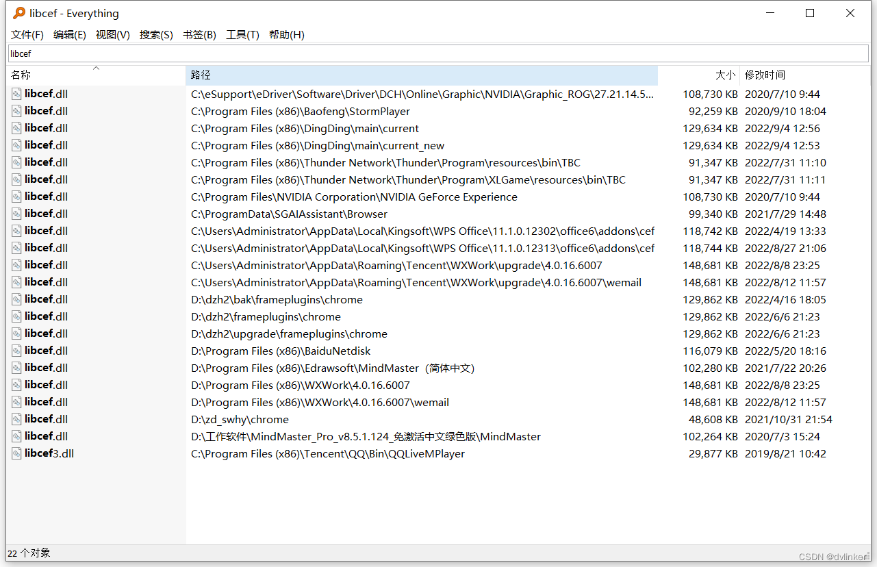Sort results by 路径 column header
The image size is (877, 567).
click(422, 75)
